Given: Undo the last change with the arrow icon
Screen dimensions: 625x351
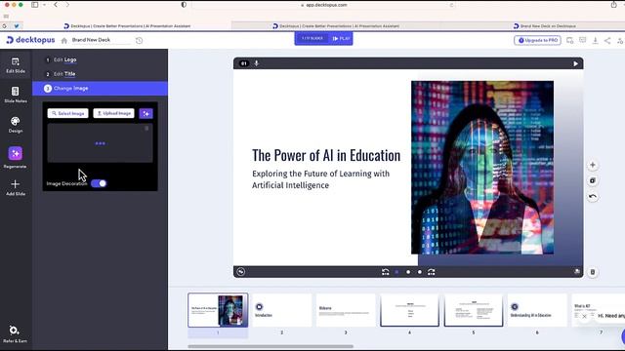Looking at the screenshot, I should (x=593, y=197).
